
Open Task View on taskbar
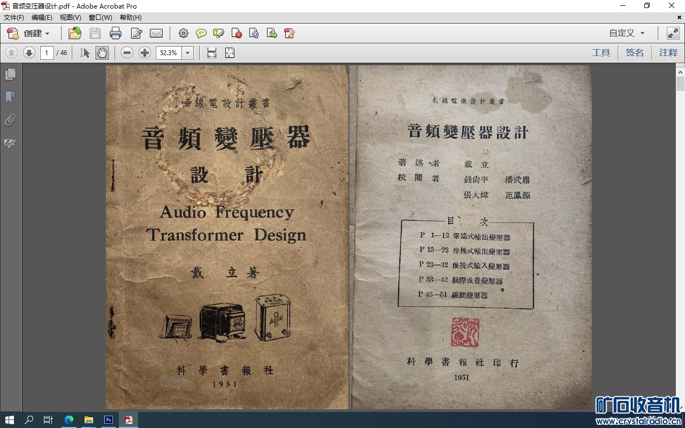48,420
